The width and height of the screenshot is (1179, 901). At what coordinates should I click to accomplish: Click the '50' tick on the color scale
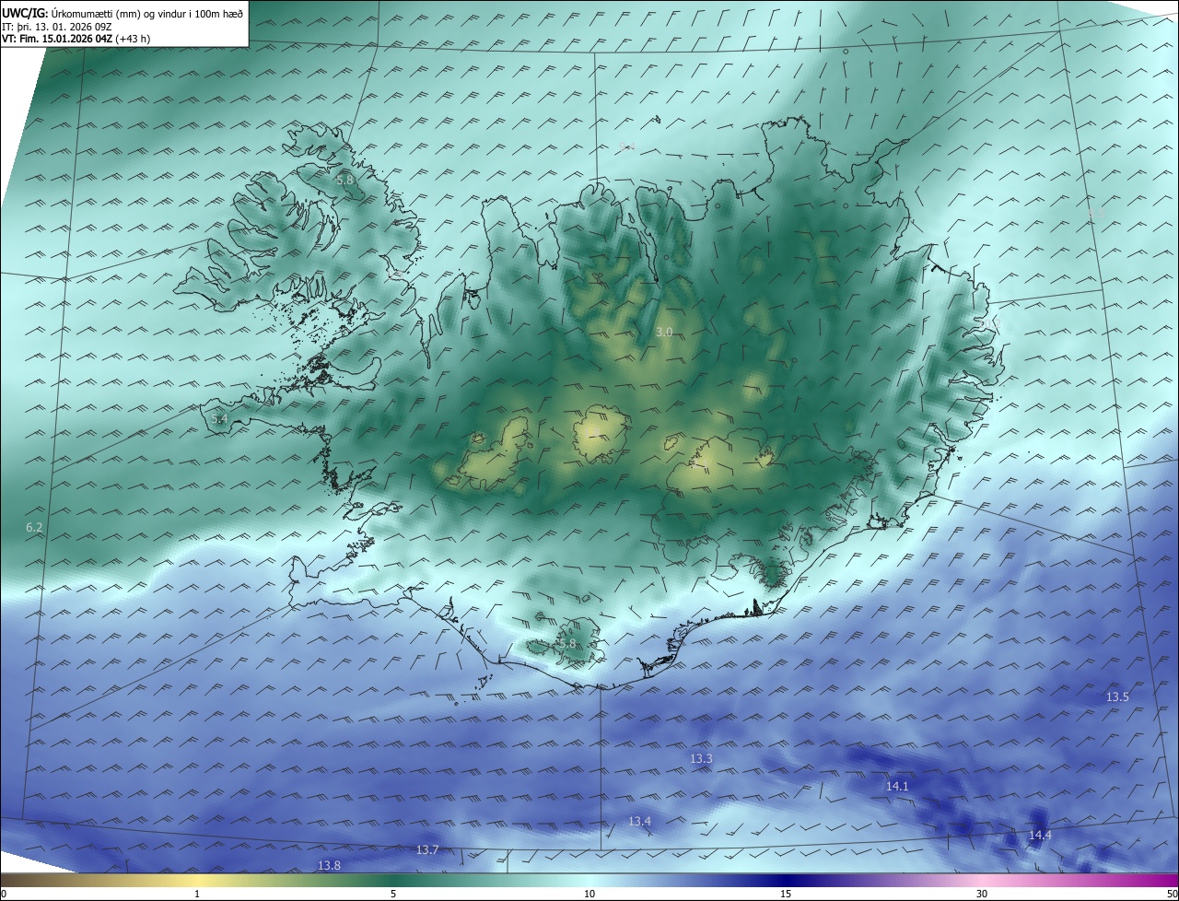(x=1172, y=894)
